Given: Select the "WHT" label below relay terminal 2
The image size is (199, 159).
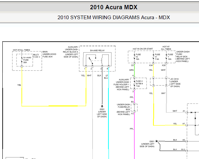Looking at the screenshot, I should [x=89, y=75].
